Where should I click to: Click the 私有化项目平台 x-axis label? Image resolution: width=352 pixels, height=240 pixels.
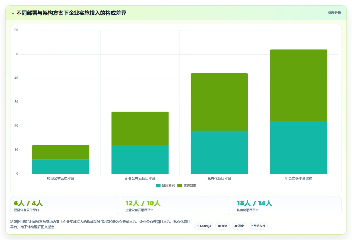pyautogui.click(x=219, y=178)
